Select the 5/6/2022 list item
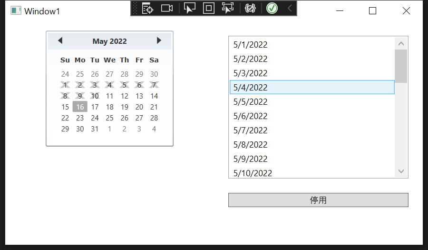 click(x=312, y=116)
